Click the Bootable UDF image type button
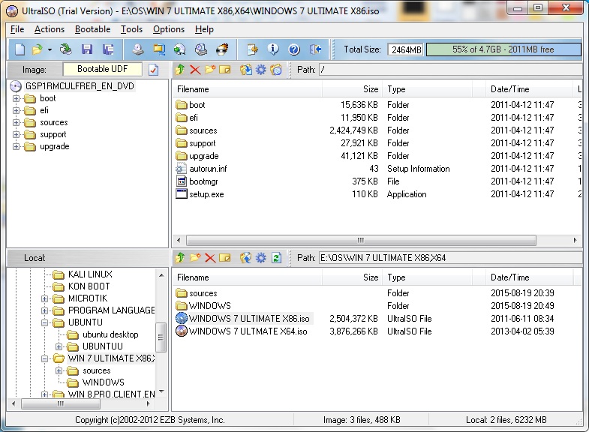Screen dimensions: 589x432 (x=103, y=69)
